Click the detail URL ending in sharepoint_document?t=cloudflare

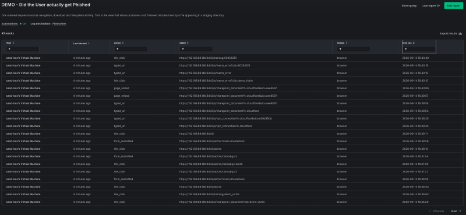[x=219, y=111]
